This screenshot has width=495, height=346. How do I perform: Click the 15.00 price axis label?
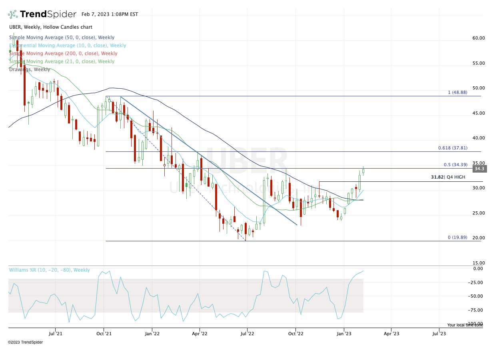[x=479, y=263]
